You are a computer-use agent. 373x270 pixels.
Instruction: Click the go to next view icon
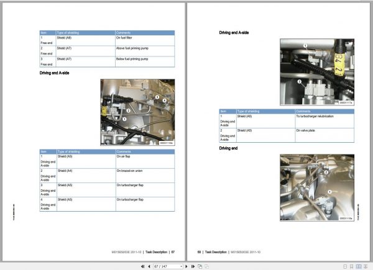click(207, 266)
